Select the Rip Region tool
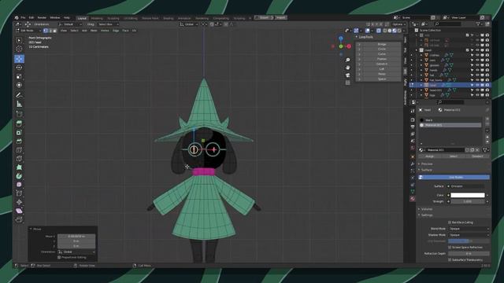The width and height of the screenshot is (504, 283). pos(19,219)
